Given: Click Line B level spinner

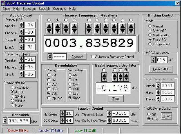Looking at the screenshot, I should [x=21, y=74].
